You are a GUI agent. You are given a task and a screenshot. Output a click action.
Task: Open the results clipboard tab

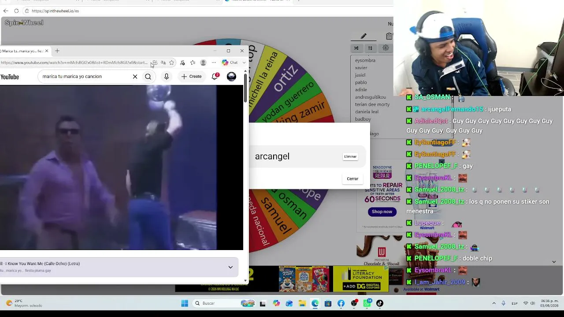pyautogui.click(x=389, y=36)
